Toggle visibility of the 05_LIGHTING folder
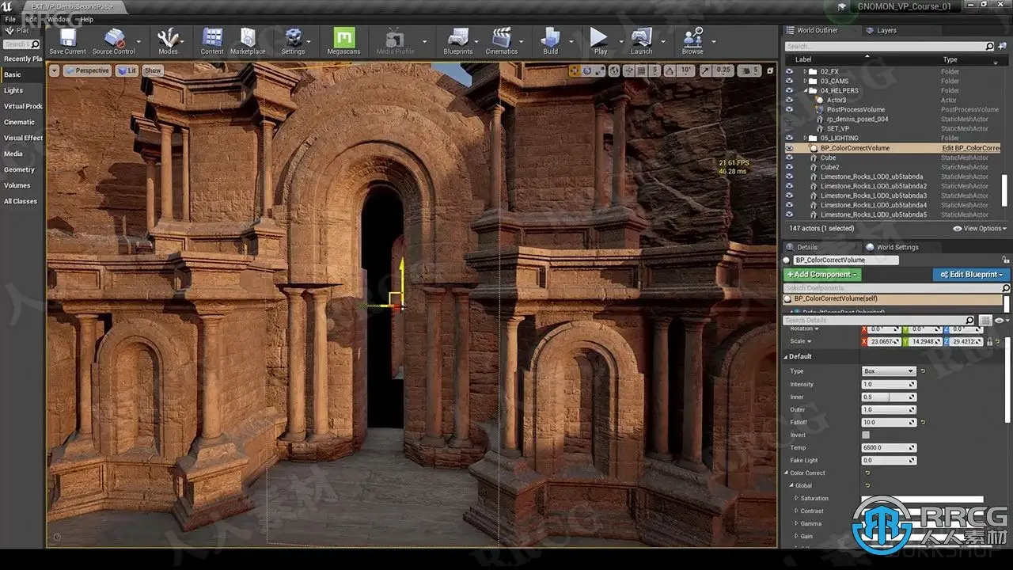Image resolution: width=1013 pixels, height=570 pixels. click(789, 139)
